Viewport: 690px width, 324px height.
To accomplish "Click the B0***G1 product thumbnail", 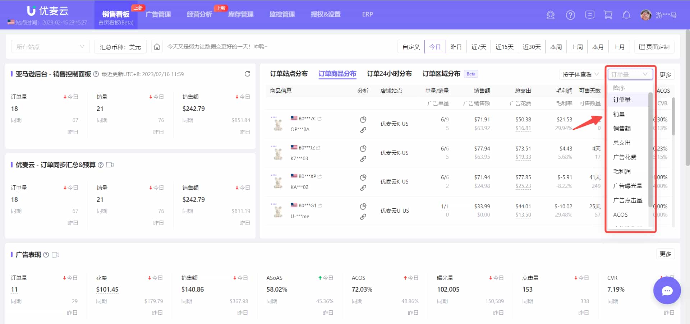I will pyautogui.click(x=277, y=211).
